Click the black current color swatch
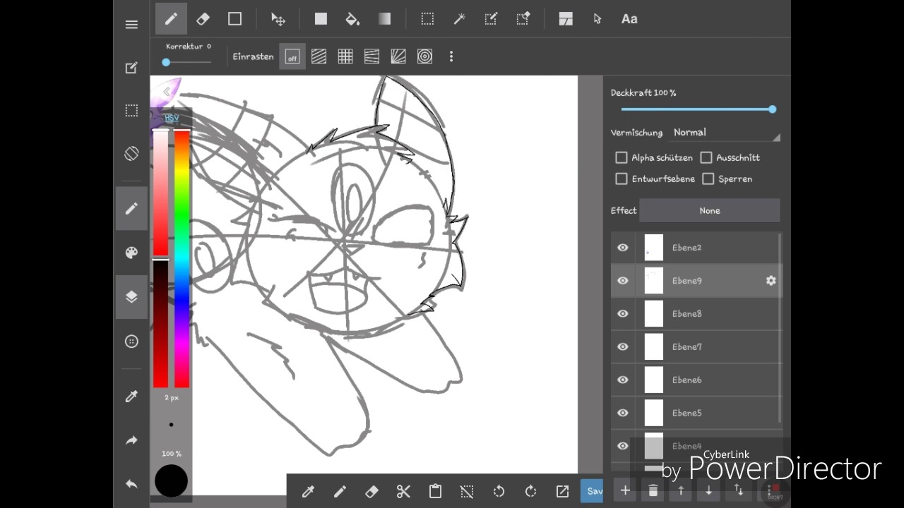The image size is (904, 508). 171,480
